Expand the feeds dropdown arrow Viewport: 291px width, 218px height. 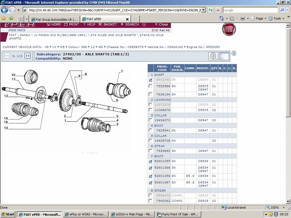pos(237,18)
